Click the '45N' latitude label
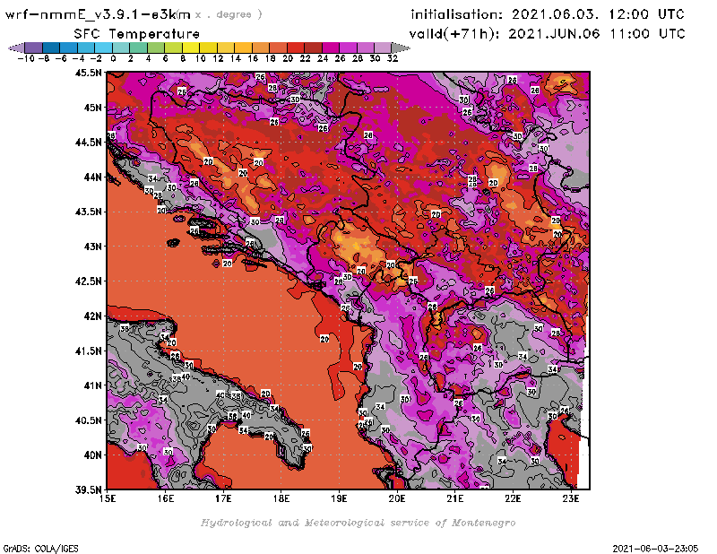The image size is (717, 554). click(92, 108)
